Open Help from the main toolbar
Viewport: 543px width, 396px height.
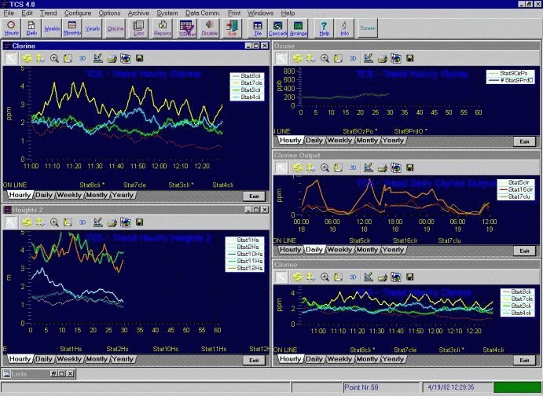[324, 28]
